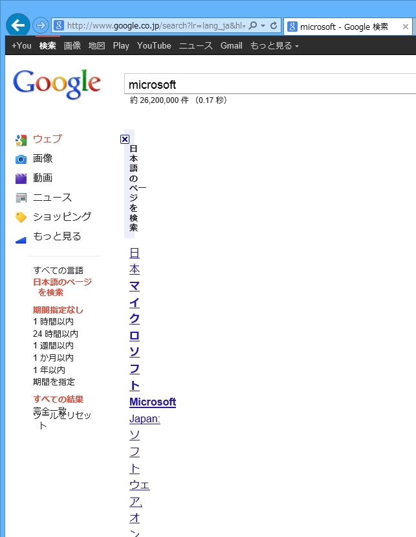Click the browser Back arrow button
The image size is (416, 537).
[17, 25]
